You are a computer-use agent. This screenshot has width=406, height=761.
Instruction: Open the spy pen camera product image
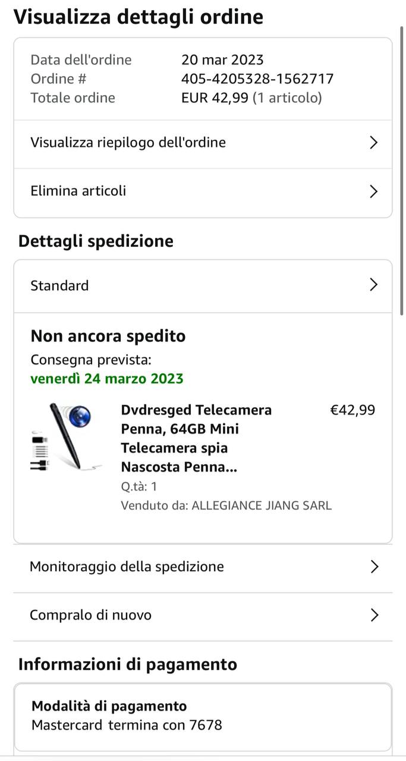click(65, 437)
